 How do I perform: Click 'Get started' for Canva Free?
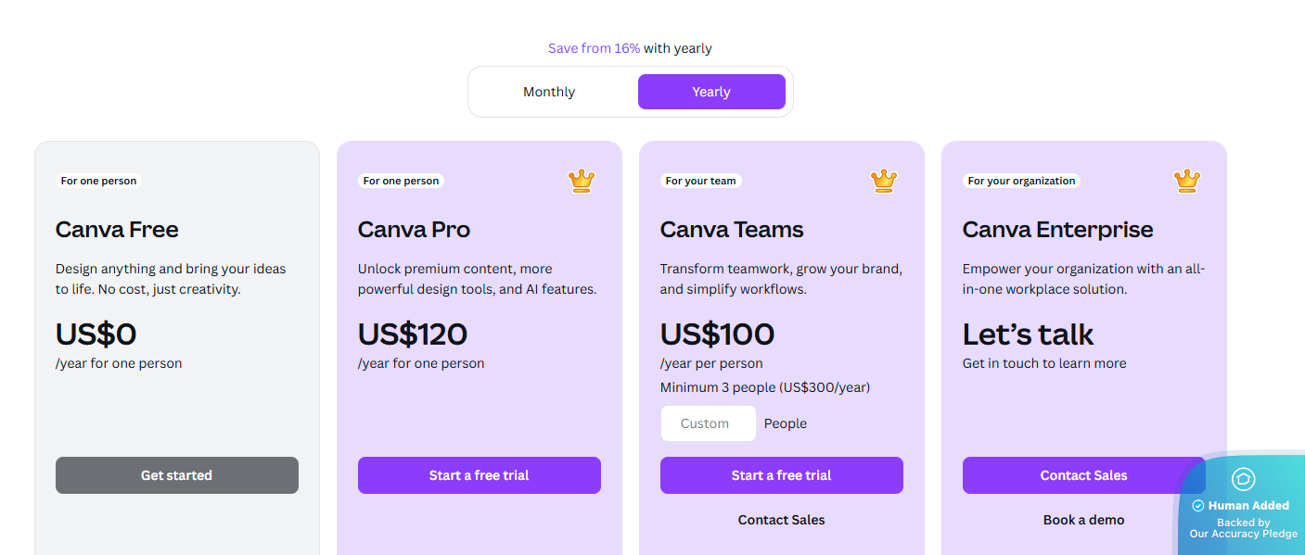point(176,474)
